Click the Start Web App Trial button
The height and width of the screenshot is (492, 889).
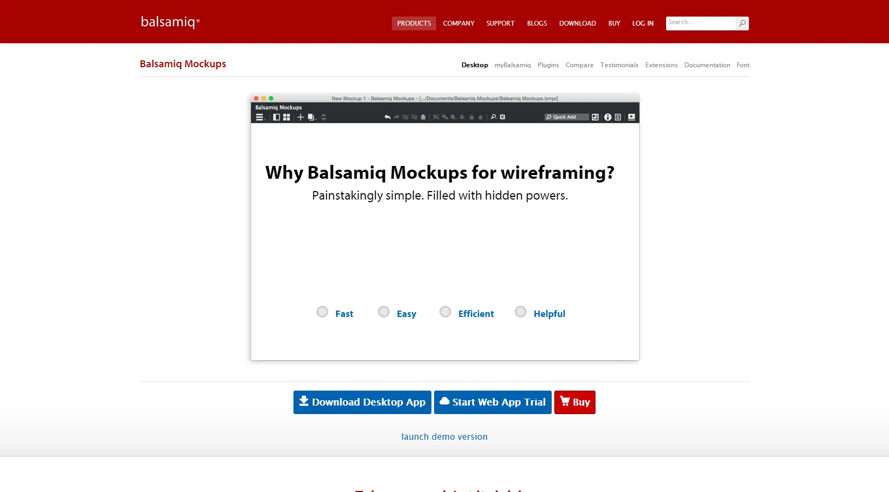[493, 402]
